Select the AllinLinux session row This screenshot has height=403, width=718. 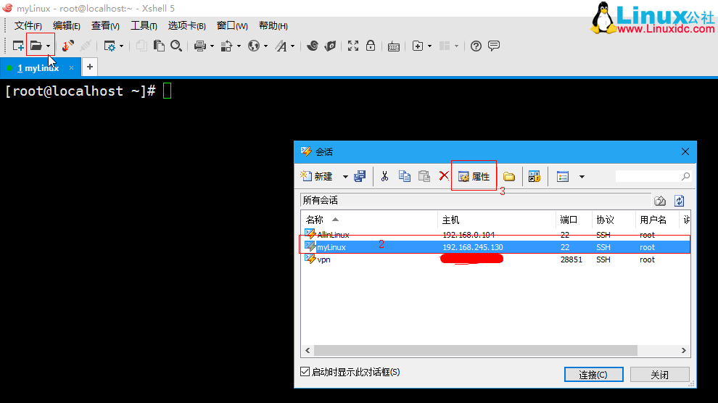tap(495, 235)
